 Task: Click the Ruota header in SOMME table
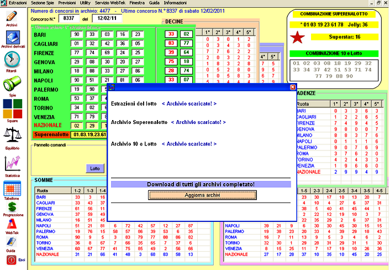pos(53,191)
